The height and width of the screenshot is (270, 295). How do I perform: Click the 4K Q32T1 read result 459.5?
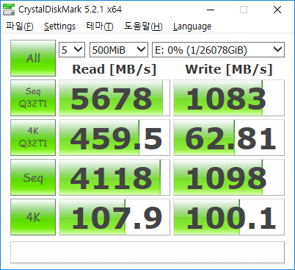tap(114, 138)
